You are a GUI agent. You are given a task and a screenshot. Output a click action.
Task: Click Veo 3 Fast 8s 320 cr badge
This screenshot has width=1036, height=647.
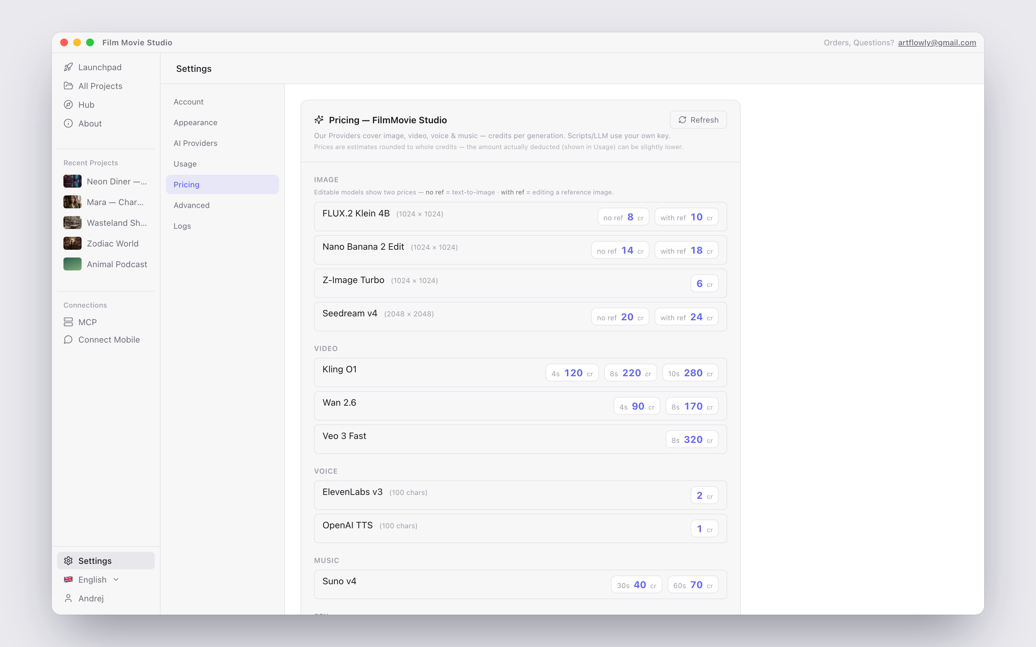(692, 439)
